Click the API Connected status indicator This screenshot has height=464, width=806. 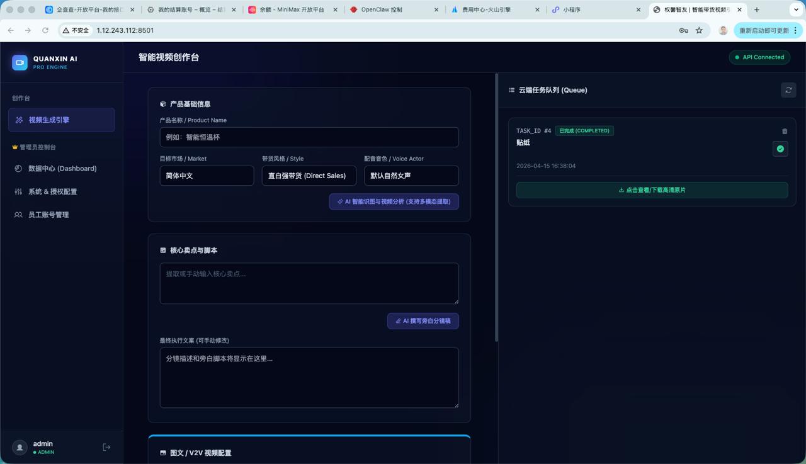pyautogui.click(x=759, y=57)
